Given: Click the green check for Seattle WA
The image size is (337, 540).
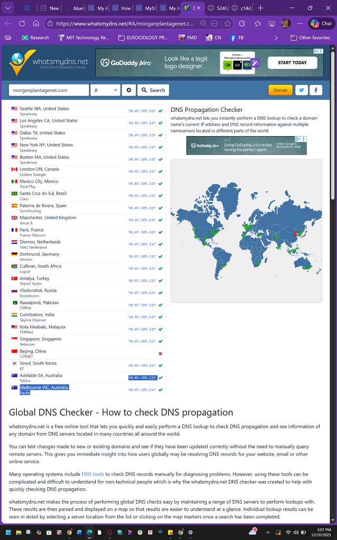Looking at the screenshot, I should (x=160, y=111).
